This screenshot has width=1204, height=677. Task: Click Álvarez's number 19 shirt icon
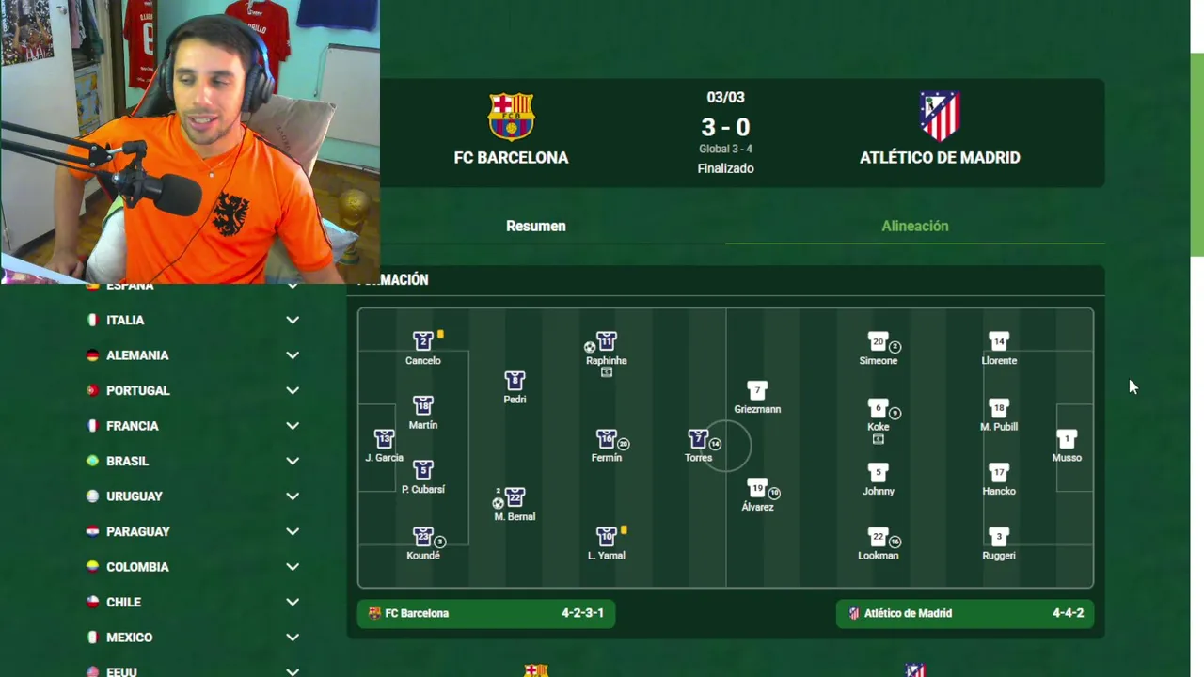pos(757,488)
